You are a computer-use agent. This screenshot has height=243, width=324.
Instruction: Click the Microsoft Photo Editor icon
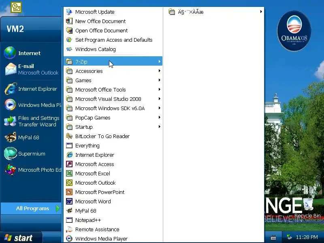(11, 170)
